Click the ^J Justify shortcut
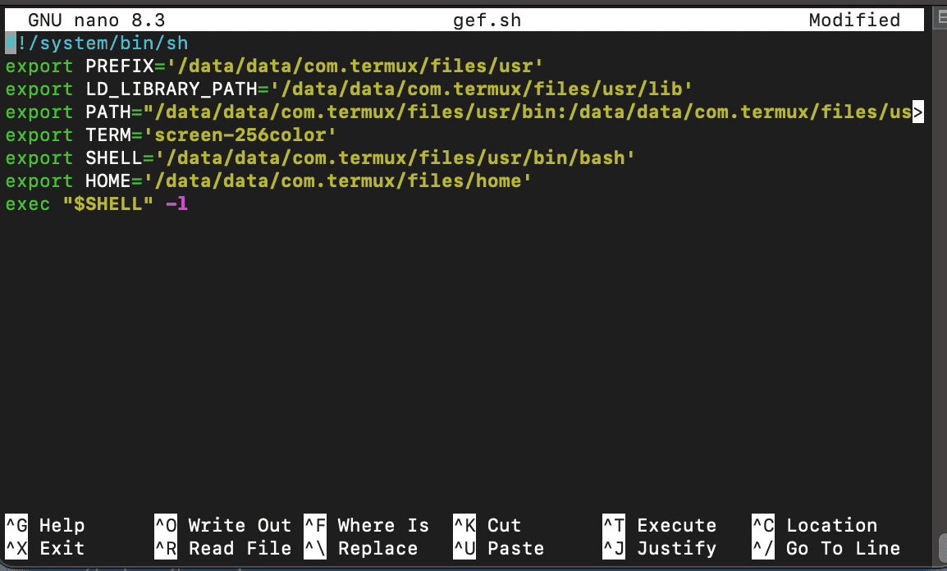The width and height of the screenshot is (947, 571). 660,548
